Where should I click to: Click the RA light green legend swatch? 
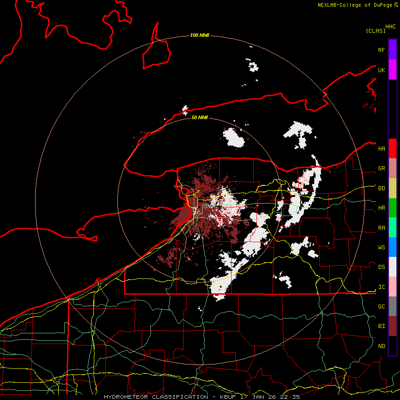(x=392, y=228)
